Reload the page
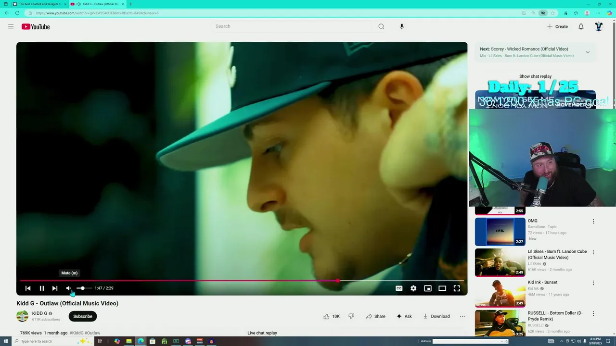Viewport: 616px width, 346px height. [17, 13]
